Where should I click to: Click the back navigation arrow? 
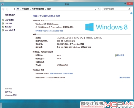[4, 9]
